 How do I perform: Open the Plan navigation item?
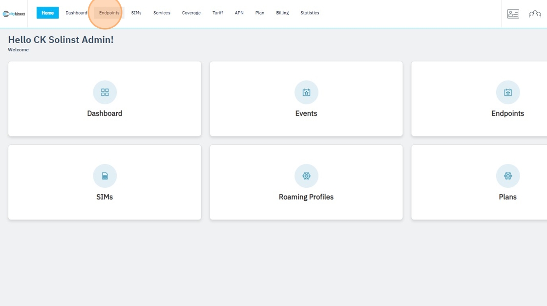pyautogui.click(x=259, y=13)
